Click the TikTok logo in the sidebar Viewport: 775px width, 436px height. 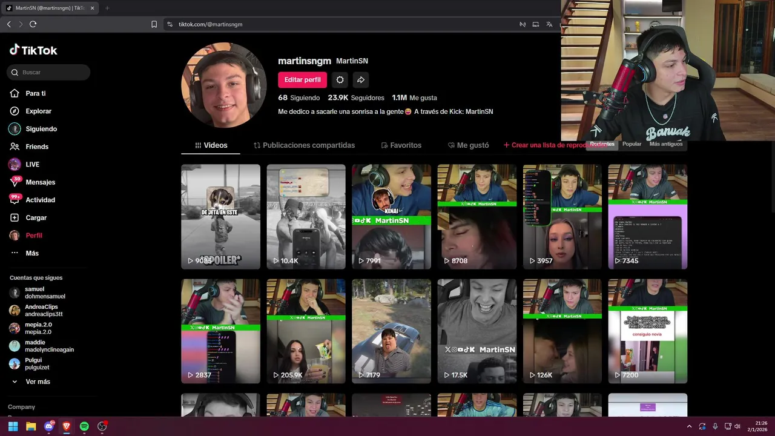click(33, 50)
